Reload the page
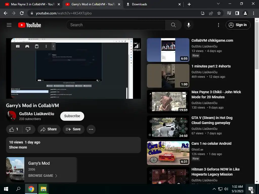The height and width of the screenshot is (194, 259). pyautogui.click(x=22, y=13)
